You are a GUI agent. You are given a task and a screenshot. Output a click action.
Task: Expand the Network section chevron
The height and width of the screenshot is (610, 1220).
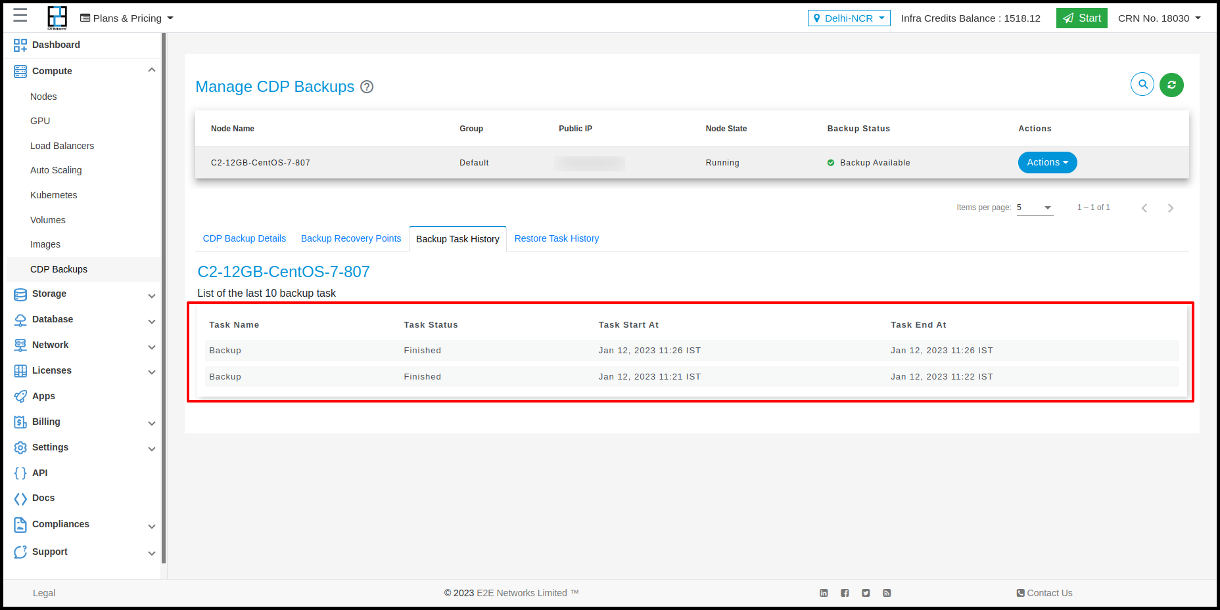tap(152, 347)
